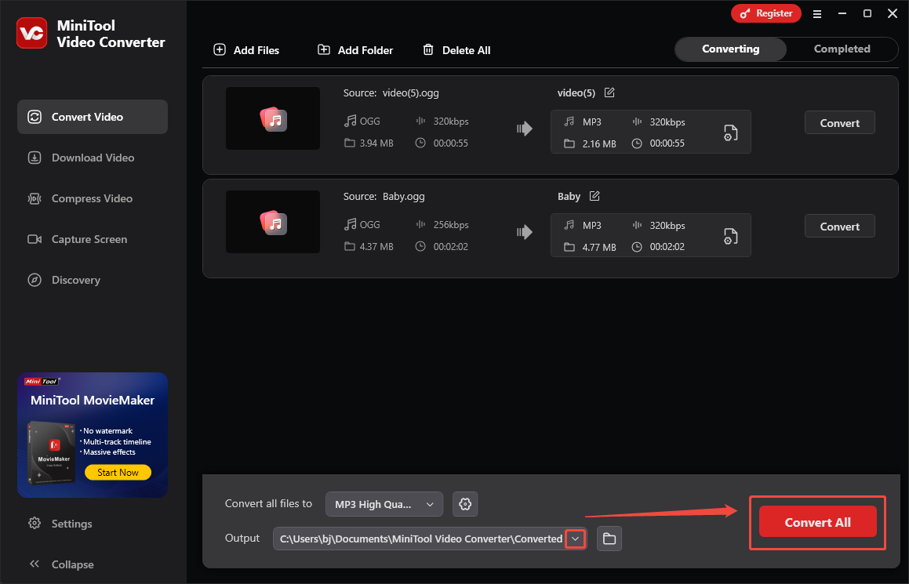Click Delete All in the toolbar
The height and width of the screenshot is (584, 909).
pyautogui.click(x=456, y=50)
